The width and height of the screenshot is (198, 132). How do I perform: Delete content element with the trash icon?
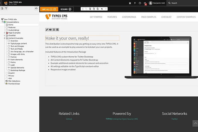pyautogui.click(x=54, y=30)
